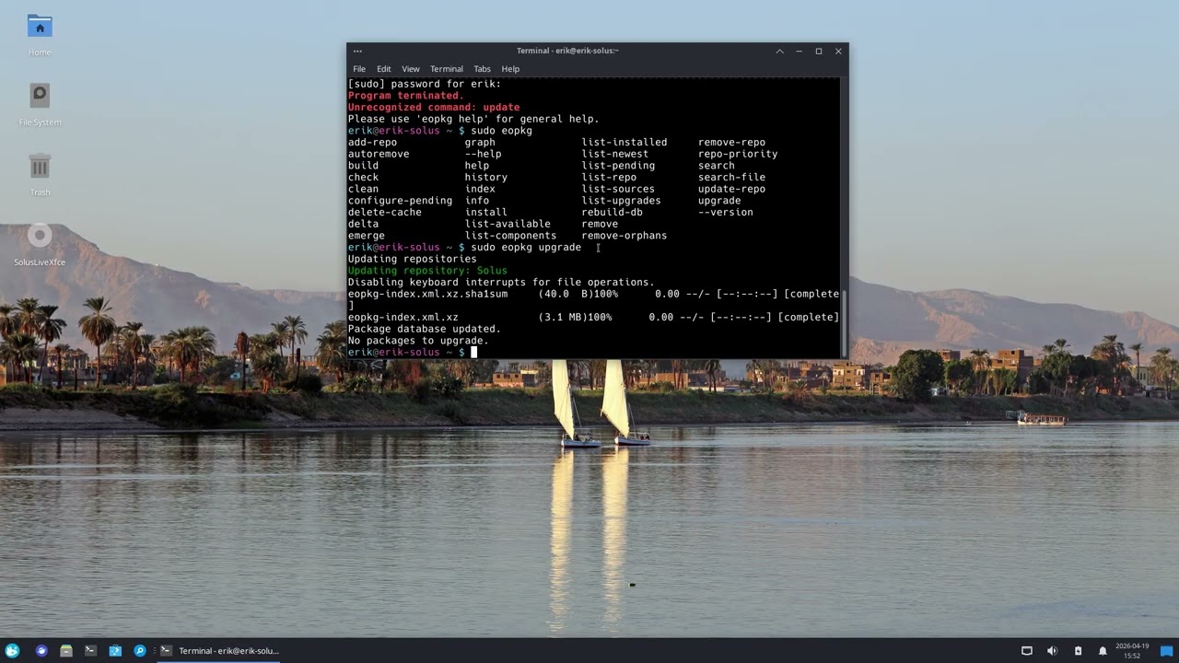Click the 'graph' command text
The width and height of the screenshot is (1179, 663).
click(x=480, y=142)
